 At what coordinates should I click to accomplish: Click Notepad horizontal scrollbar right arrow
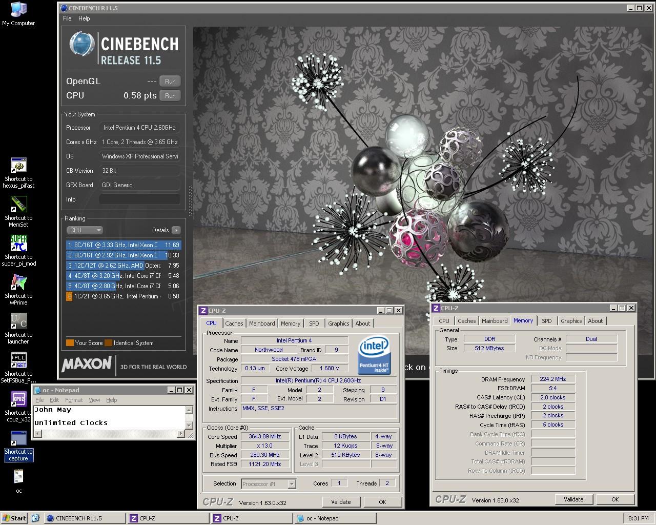tap(180, 434)
